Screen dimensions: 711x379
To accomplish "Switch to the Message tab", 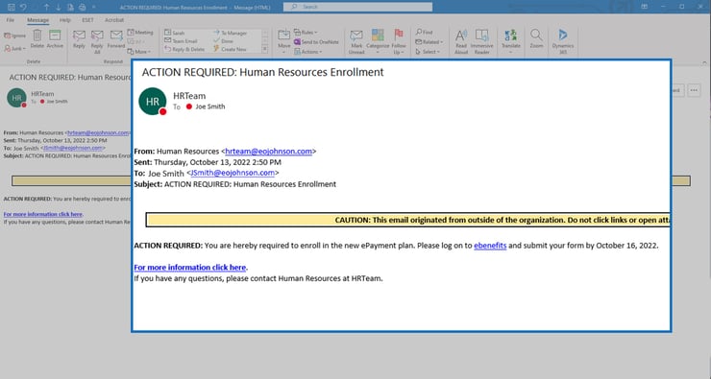I will [x=37, y=20].
